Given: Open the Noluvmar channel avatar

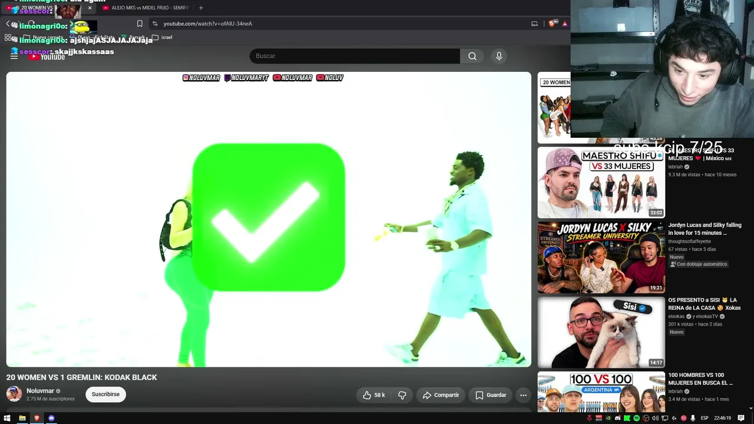Looking at the screenshot, I should tap(14, 394).
